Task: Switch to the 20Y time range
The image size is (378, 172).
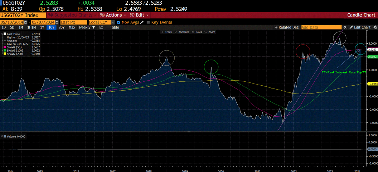Action: point(62,27)
